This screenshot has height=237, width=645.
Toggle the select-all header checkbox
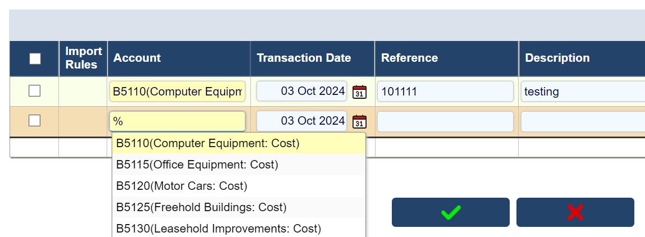(x=35, y=58)
